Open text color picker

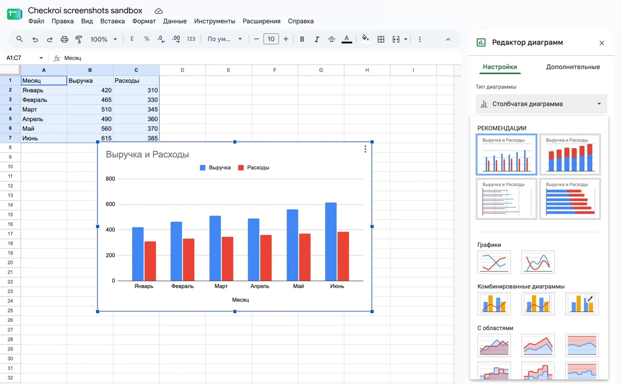pyautogui.click(x=347, y=39)
